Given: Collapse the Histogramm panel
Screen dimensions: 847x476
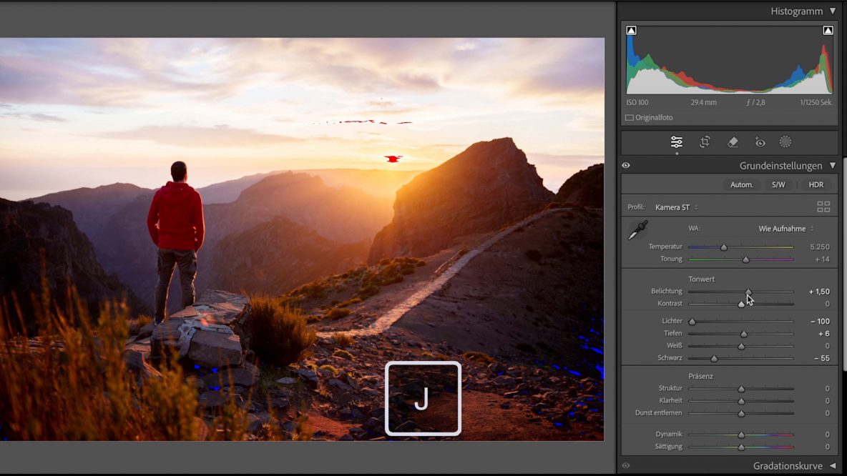Looking at the screenshot, I should (x=833, y=11).
